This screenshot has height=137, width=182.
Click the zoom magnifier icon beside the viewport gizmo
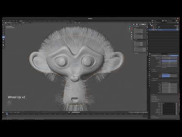132,32
